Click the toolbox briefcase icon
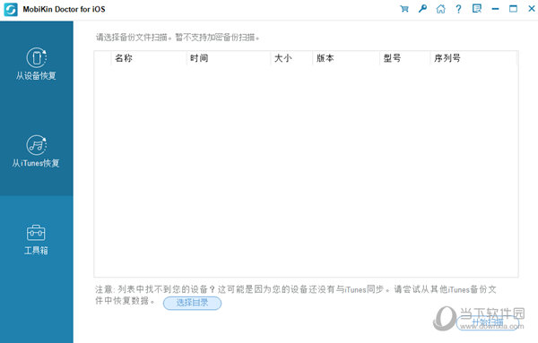 tap(36, 233)
